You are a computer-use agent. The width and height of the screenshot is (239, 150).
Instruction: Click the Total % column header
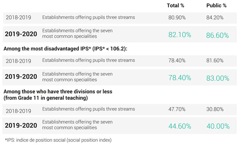tap(175, 5)
